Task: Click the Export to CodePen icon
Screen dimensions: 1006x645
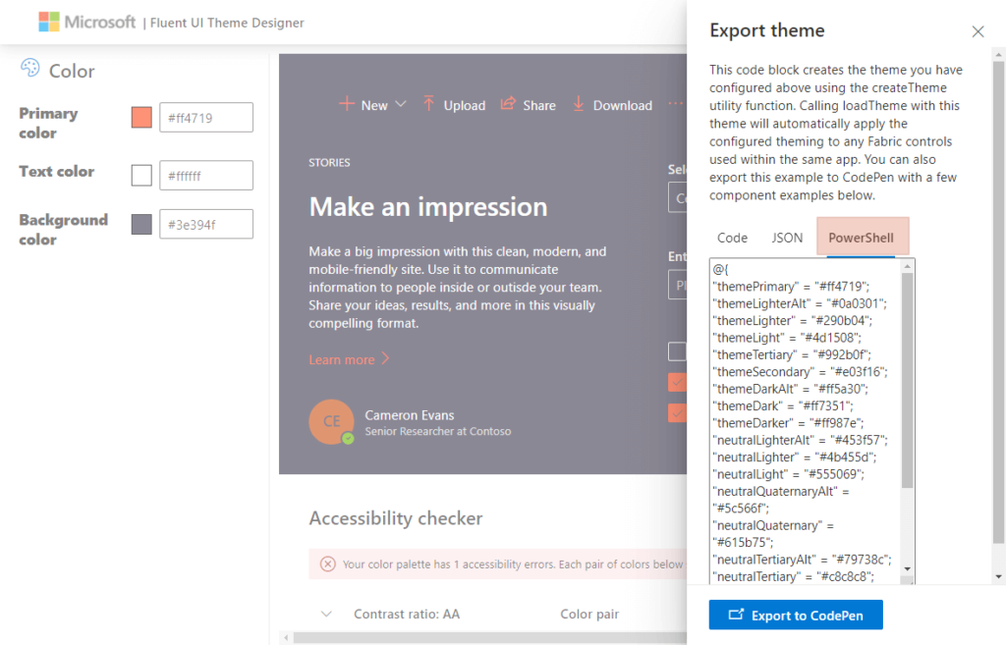Action: [x=736, y=615]
